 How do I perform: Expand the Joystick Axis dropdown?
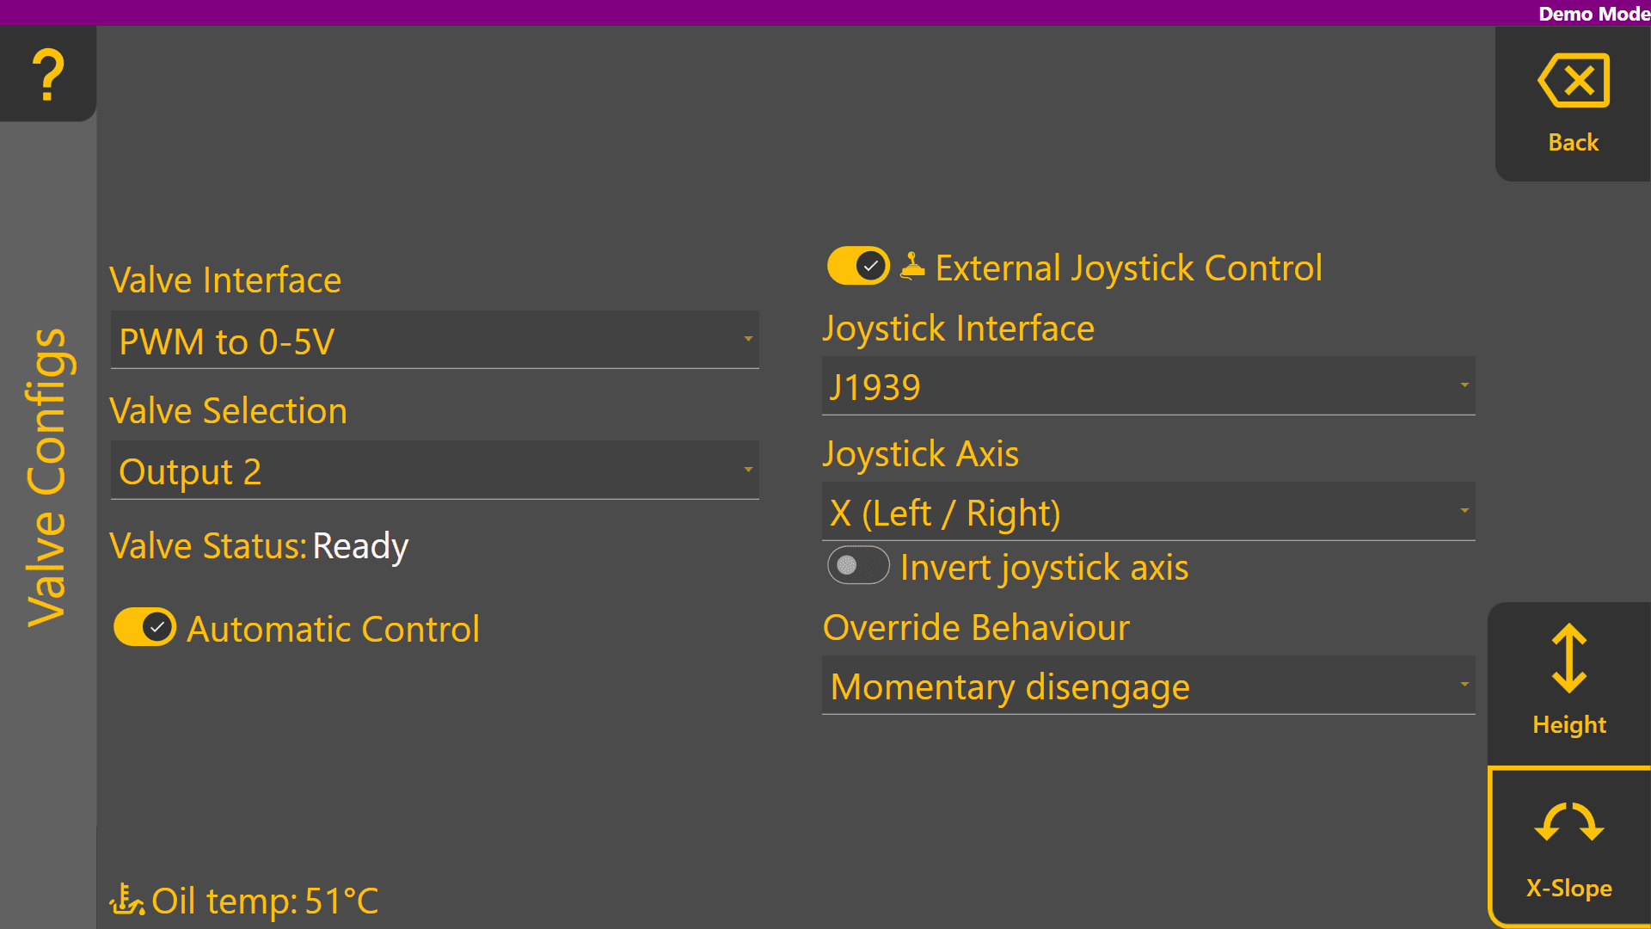pos(1148,511)
